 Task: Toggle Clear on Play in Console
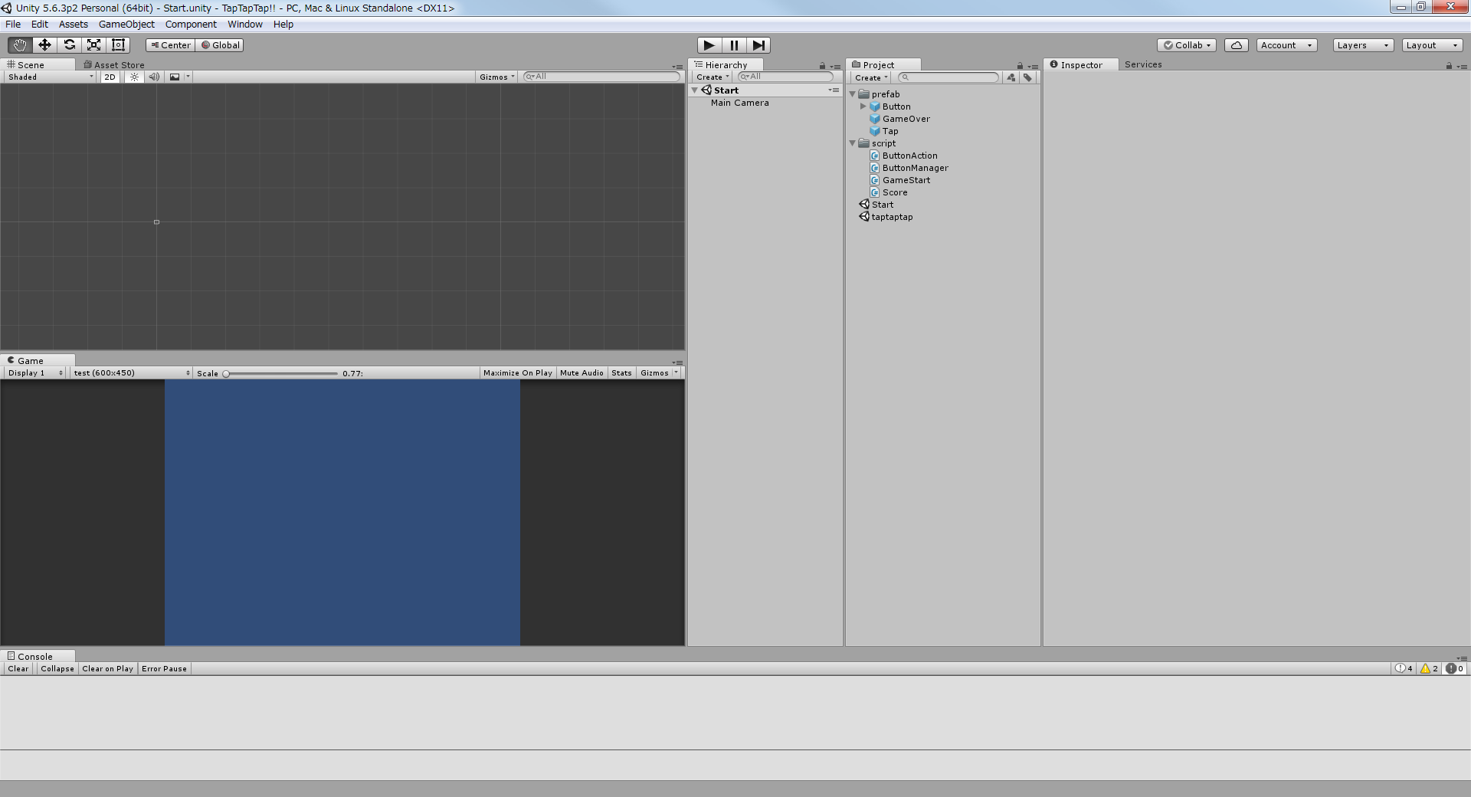point(107,668)
